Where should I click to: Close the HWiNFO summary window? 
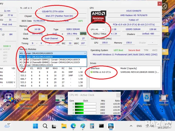[160, 4]
